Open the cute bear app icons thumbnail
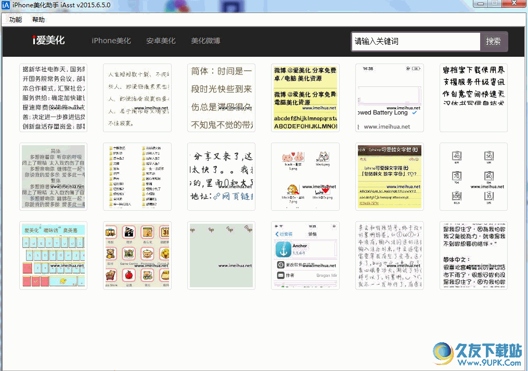528x371 pixels. [x=137, y=255]
